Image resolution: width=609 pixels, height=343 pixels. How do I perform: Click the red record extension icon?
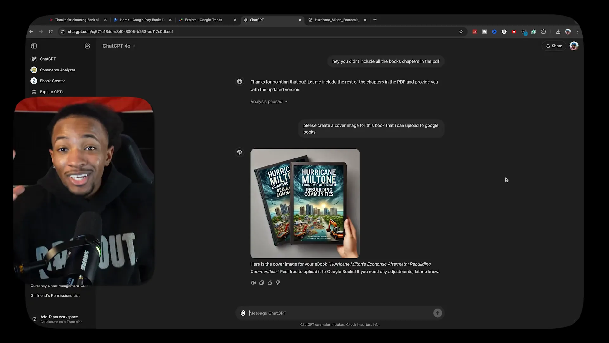tap(514, 32)
